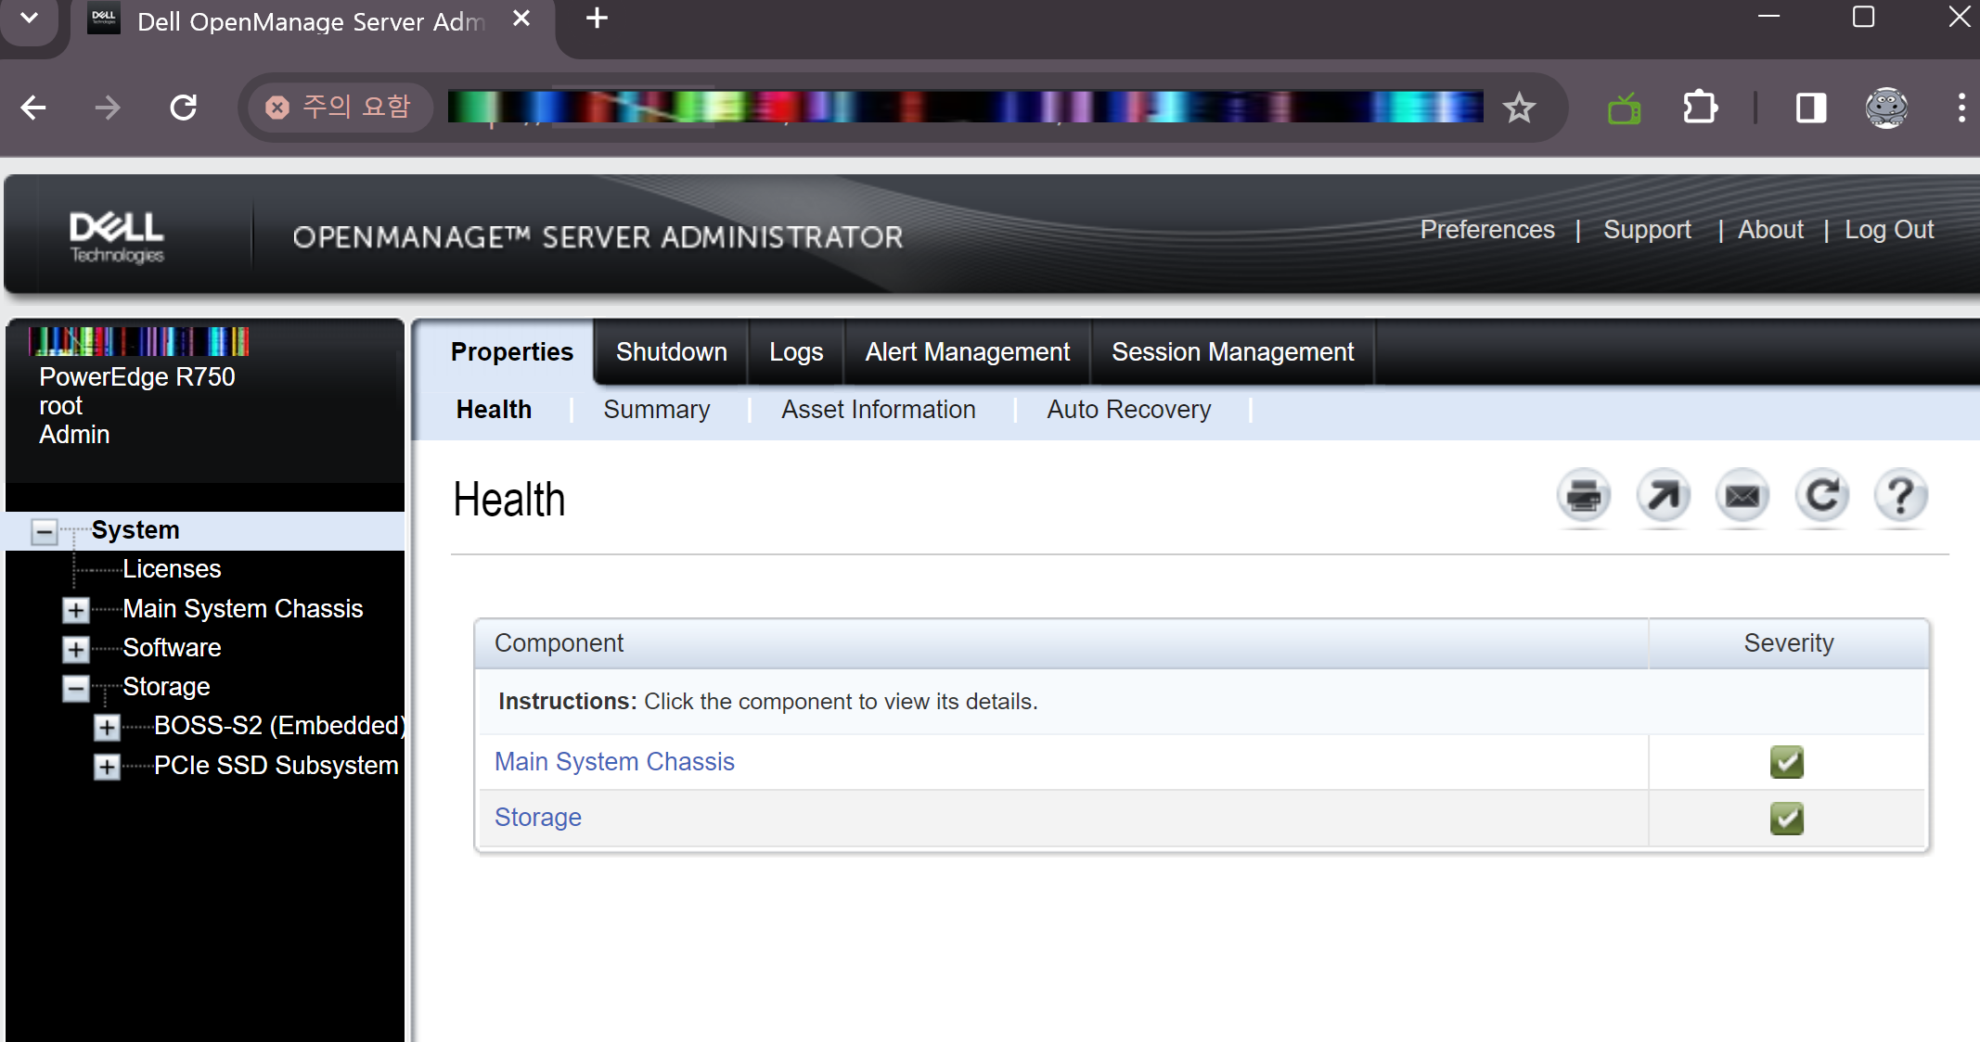
Task: Click the Email envelope icon
Action: coord(1742,496)
